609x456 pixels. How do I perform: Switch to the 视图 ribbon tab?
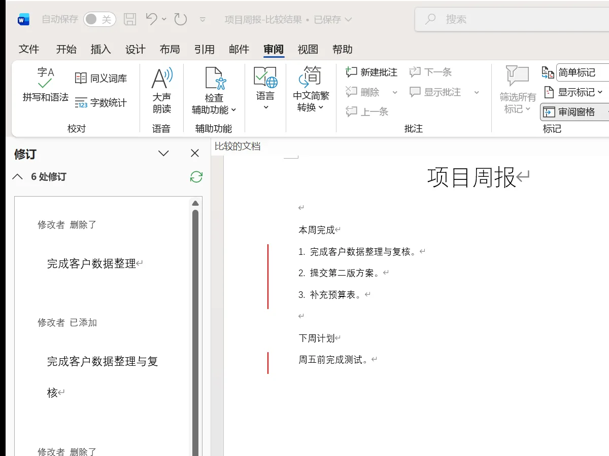[308, 49]
